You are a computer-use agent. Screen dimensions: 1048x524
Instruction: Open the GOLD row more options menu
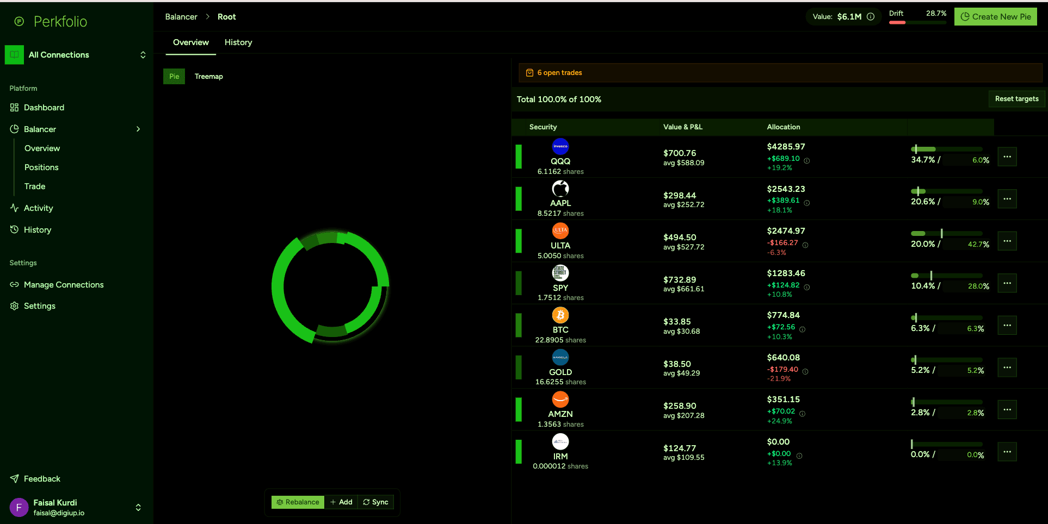click(1007, 367)
